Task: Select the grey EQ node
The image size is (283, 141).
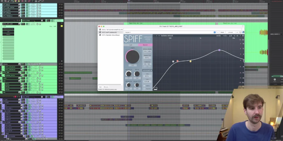Action: point(173,61)
